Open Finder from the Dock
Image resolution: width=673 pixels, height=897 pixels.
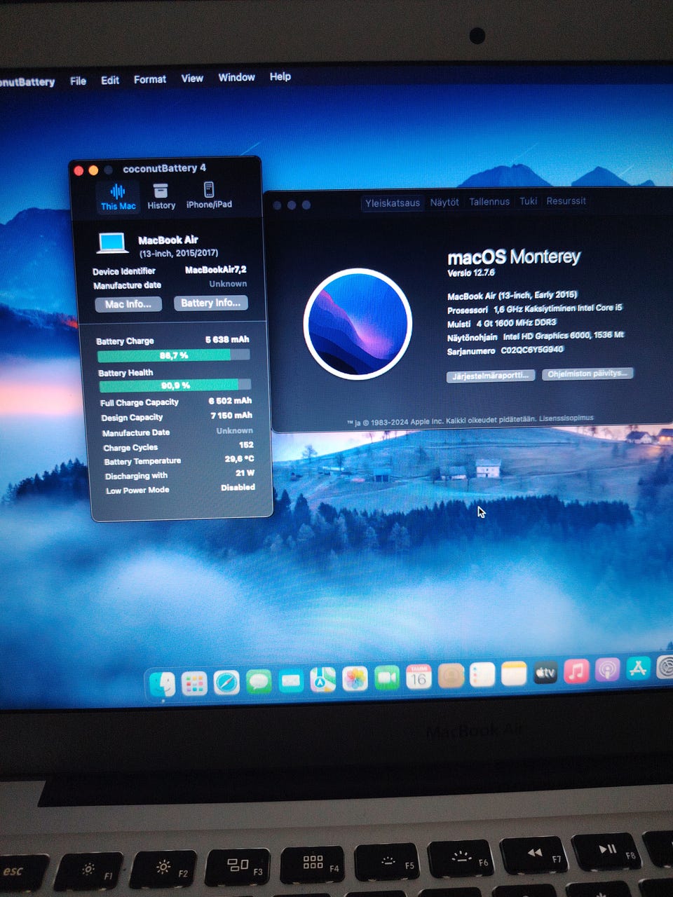click(x=162, y=683)
